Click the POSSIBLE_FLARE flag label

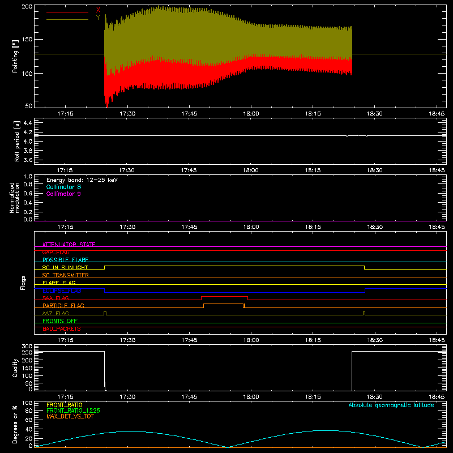(65, 260)
